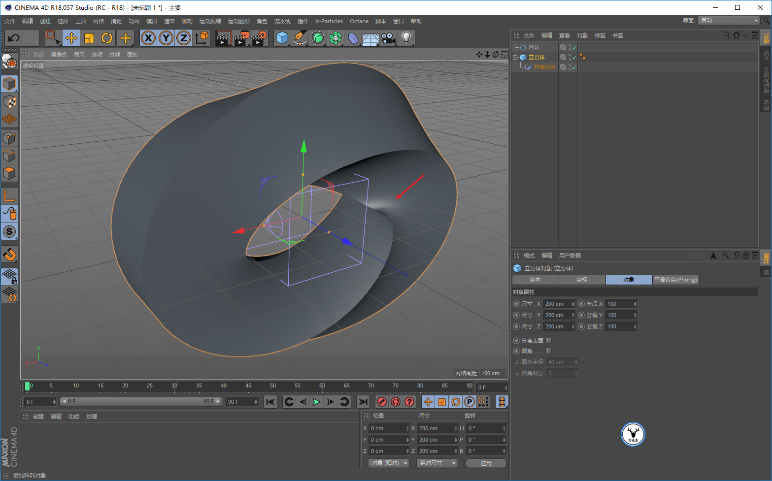The width and height of the screenshot is (772, 481).
Task: Toggle the Z axis lock
Action: point(184,38)
